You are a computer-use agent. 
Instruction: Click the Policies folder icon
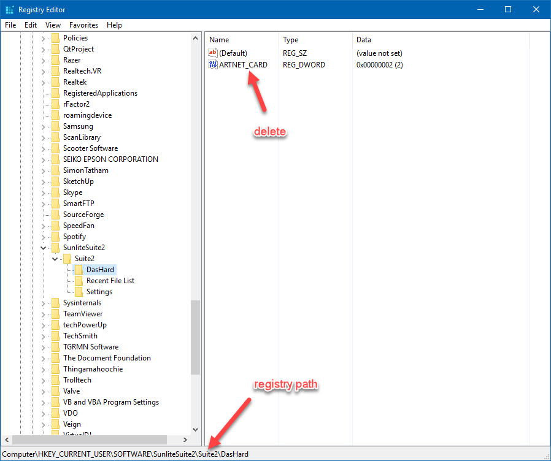(x=55, y=38)
